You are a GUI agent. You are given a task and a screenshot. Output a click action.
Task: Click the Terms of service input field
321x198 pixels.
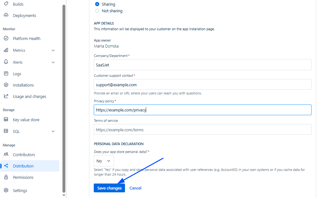(x=202, y=130)
